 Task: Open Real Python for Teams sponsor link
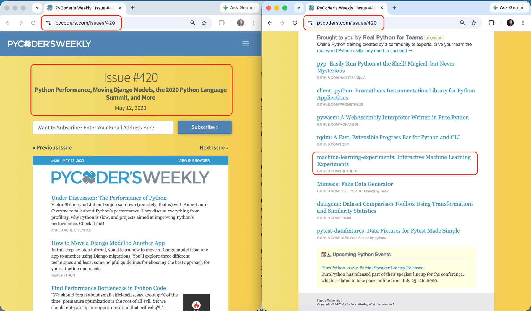point(393,37)
